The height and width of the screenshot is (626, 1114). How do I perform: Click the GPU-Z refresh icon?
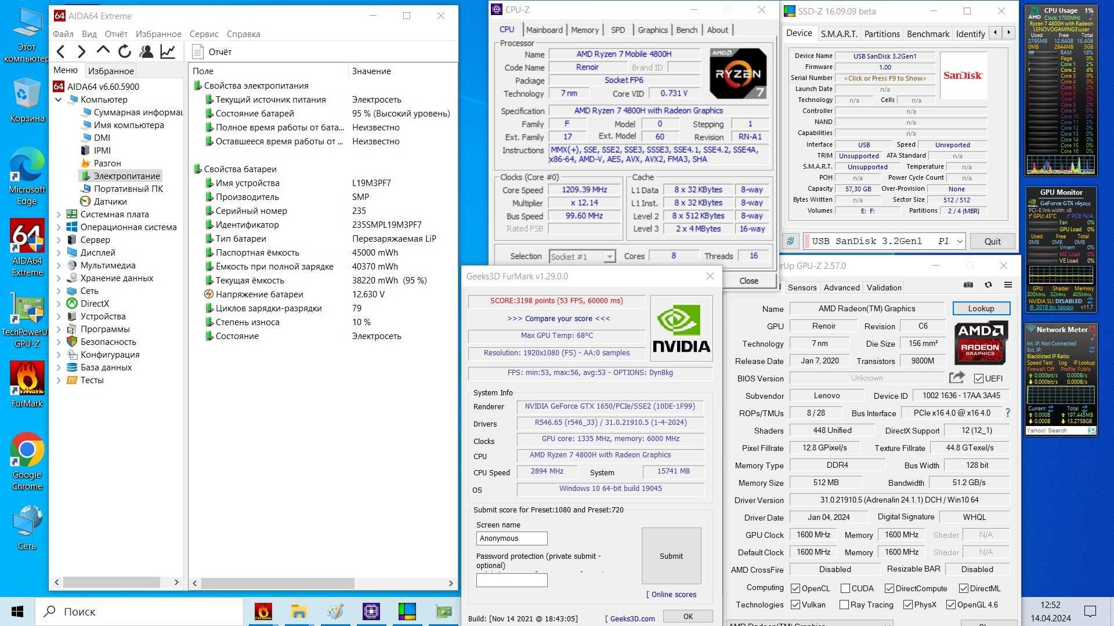click(x=988, y=285)
